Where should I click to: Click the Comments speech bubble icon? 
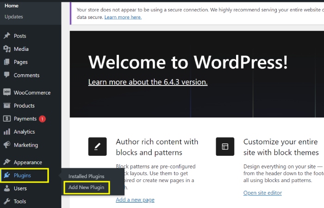click(7, 75)
